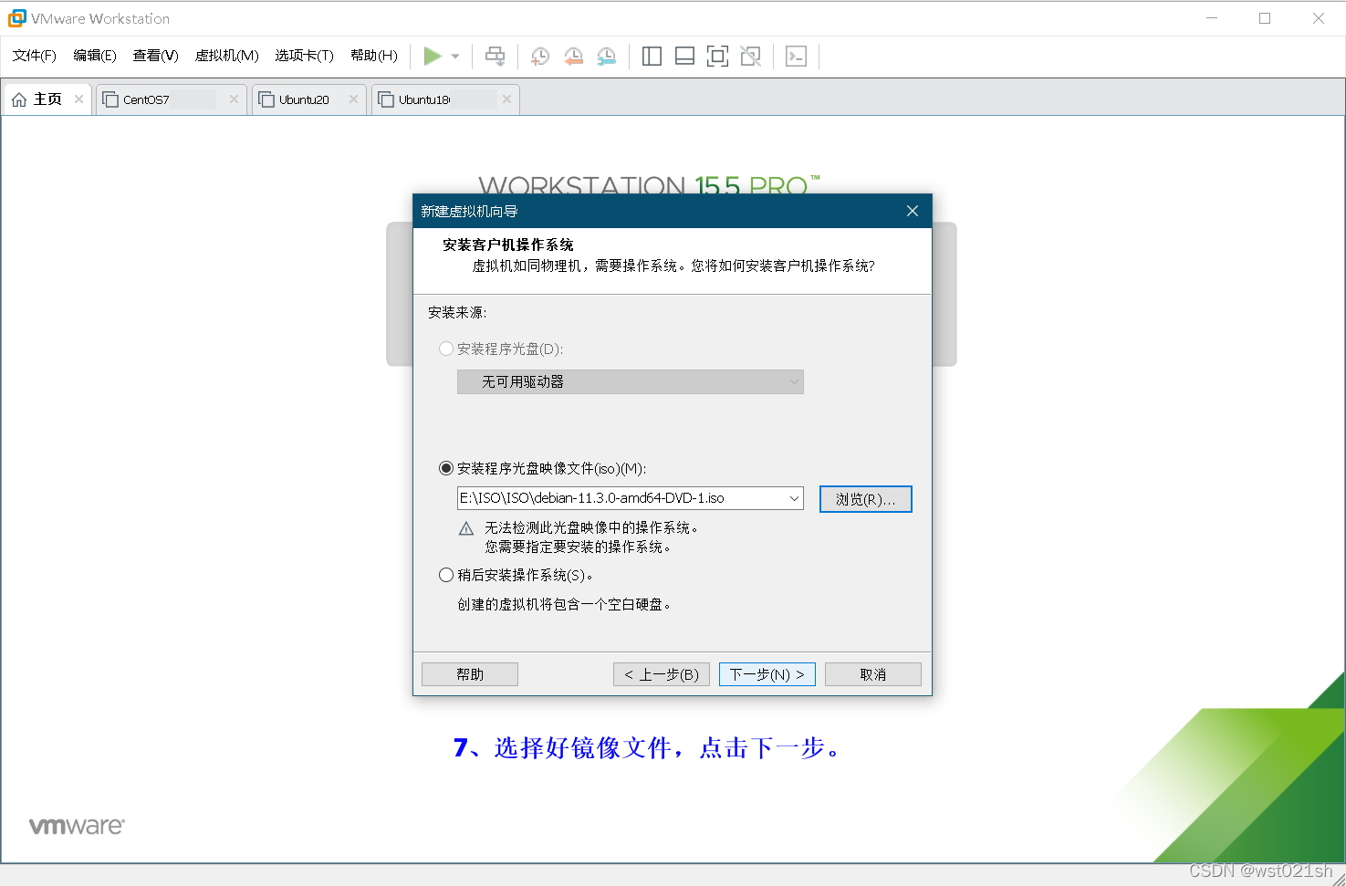Click the 下一步(N) > next button
Screen dimensions: 1346x886
point(767,674)
